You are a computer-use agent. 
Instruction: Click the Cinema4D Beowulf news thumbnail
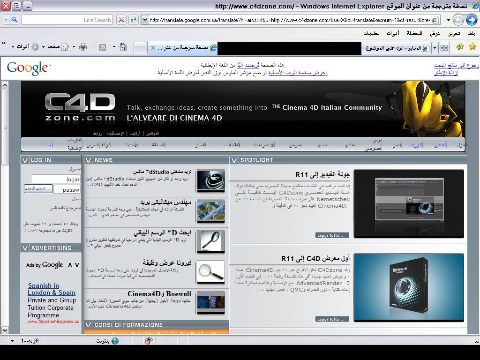(211, 302)
